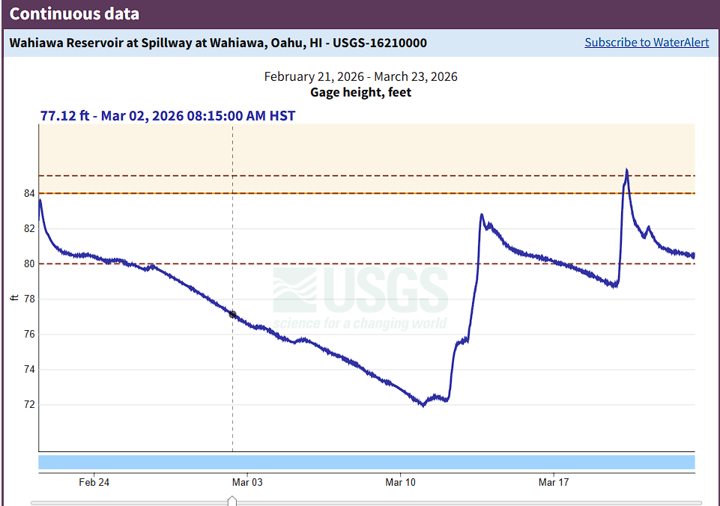Click the light blue time-range brush bar
Viewport: 720px width, 506px height.
tap(366, 463)
